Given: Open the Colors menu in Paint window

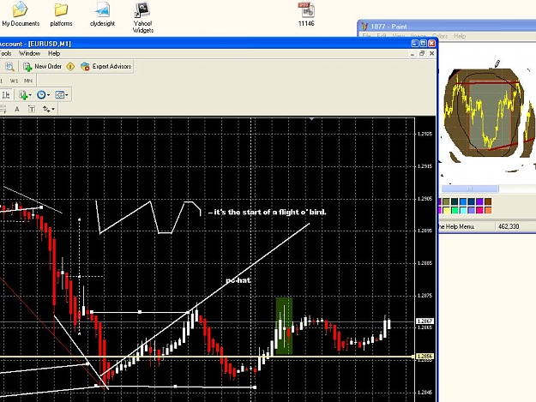Looking at the screenshot, I should pos(440,36).
